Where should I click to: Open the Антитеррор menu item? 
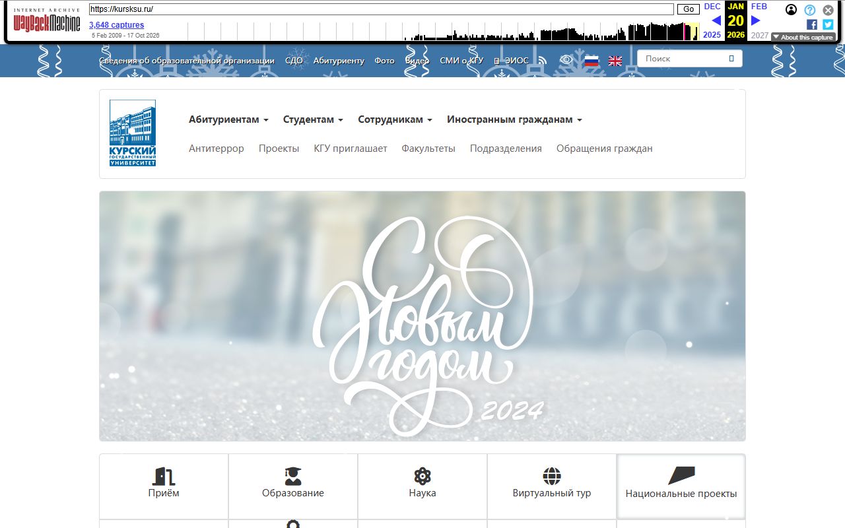(x=217, y=148)
